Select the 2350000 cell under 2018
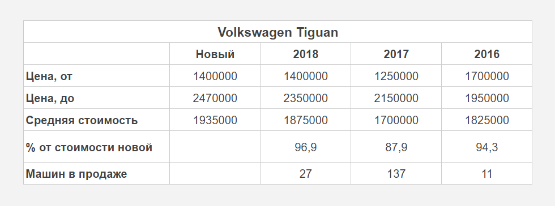 [305, 98]
